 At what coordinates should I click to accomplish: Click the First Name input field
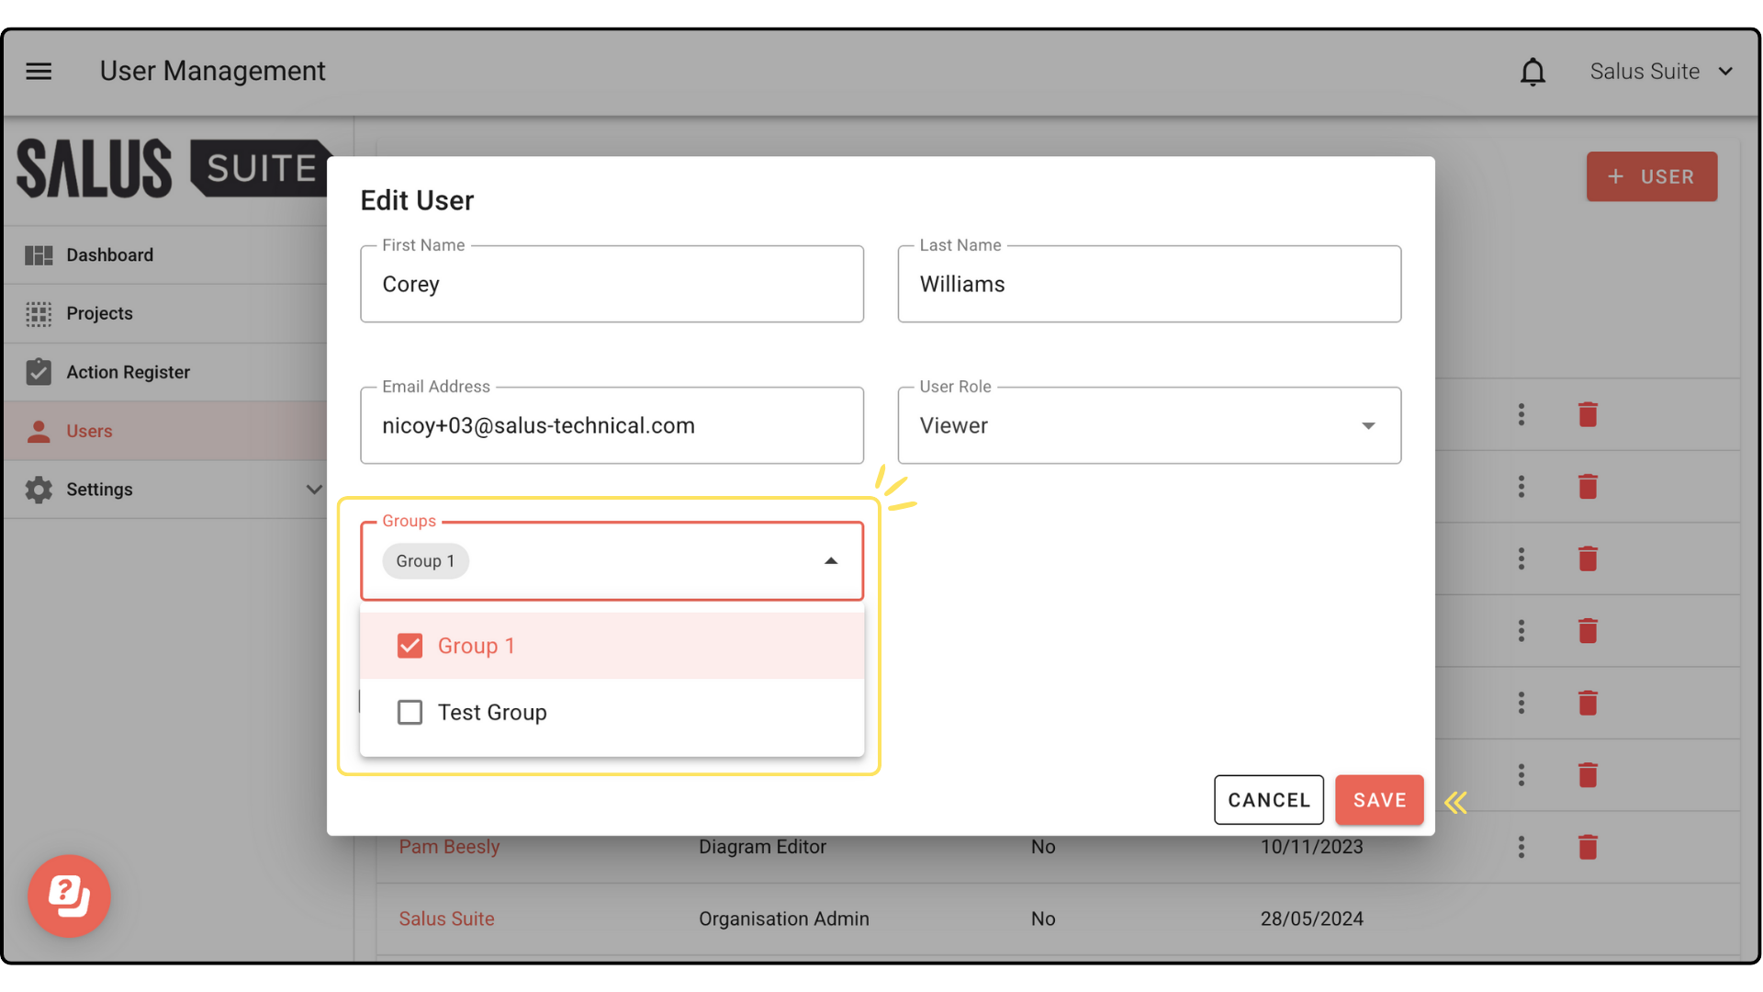point(612,285)
